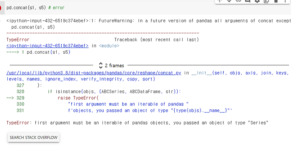Click the '----> 1 pd.concat(s1, s5)' arrow line
Image resolution: width=291 pixels, height=145 pixels.
coord(38,52)
